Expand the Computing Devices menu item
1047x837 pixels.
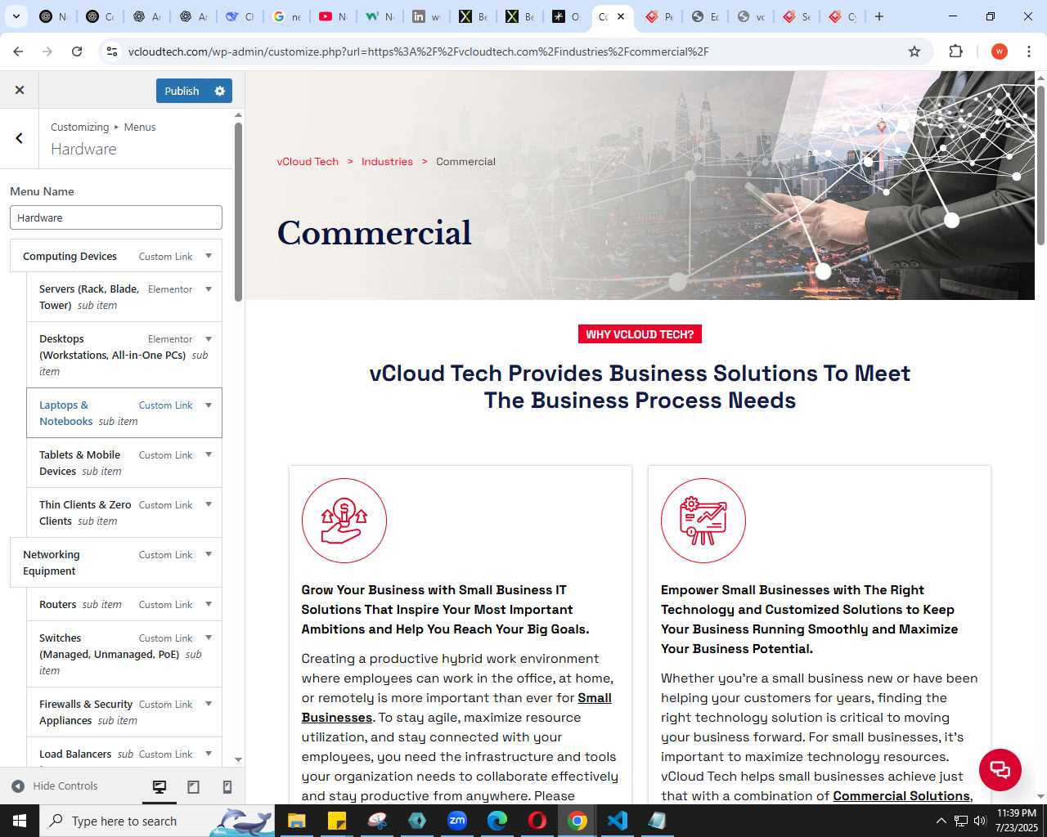click(209, 256)
